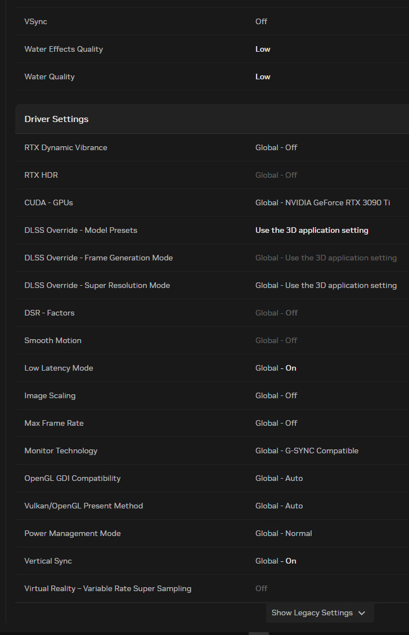Image resolution: width=409 pixels, height=635 pixels.
Task: Open DLSS Override Model Presets value
Action: click(312, 230)
